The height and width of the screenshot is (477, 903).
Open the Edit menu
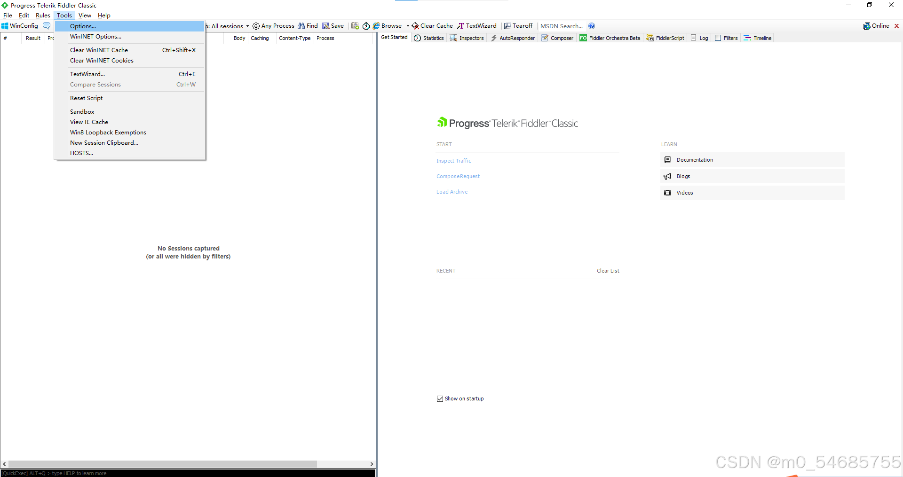pos(24,16)
